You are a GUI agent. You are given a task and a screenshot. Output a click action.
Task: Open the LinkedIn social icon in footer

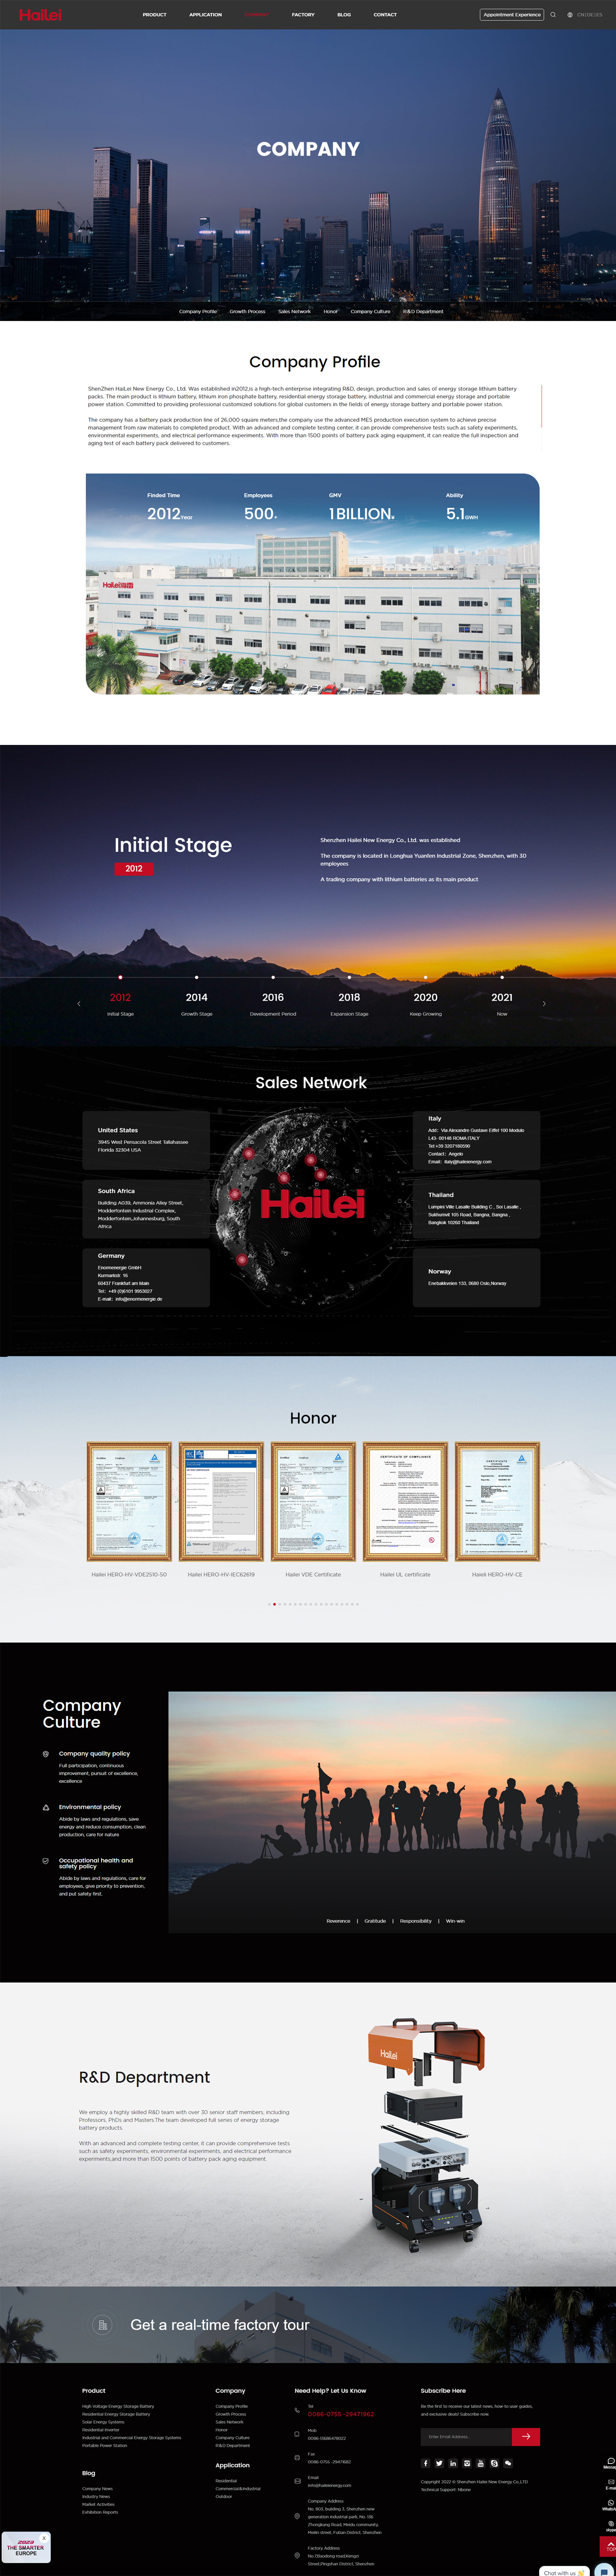click(x=453, y=2463)
